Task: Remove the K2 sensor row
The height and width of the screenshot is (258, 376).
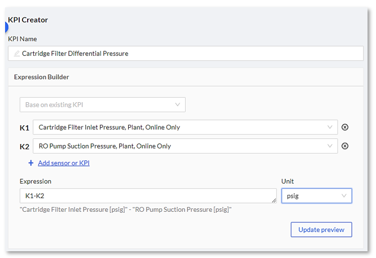Action: click(x=345, y=146)
